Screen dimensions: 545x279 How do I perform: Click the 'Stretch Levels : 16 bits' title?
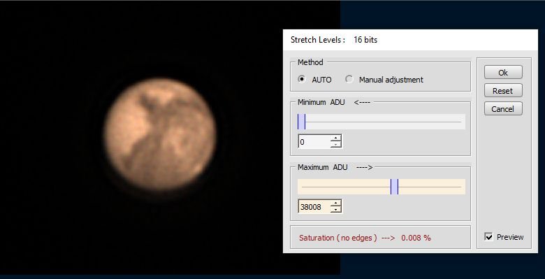pyautogui.click(x=334, y=40)
